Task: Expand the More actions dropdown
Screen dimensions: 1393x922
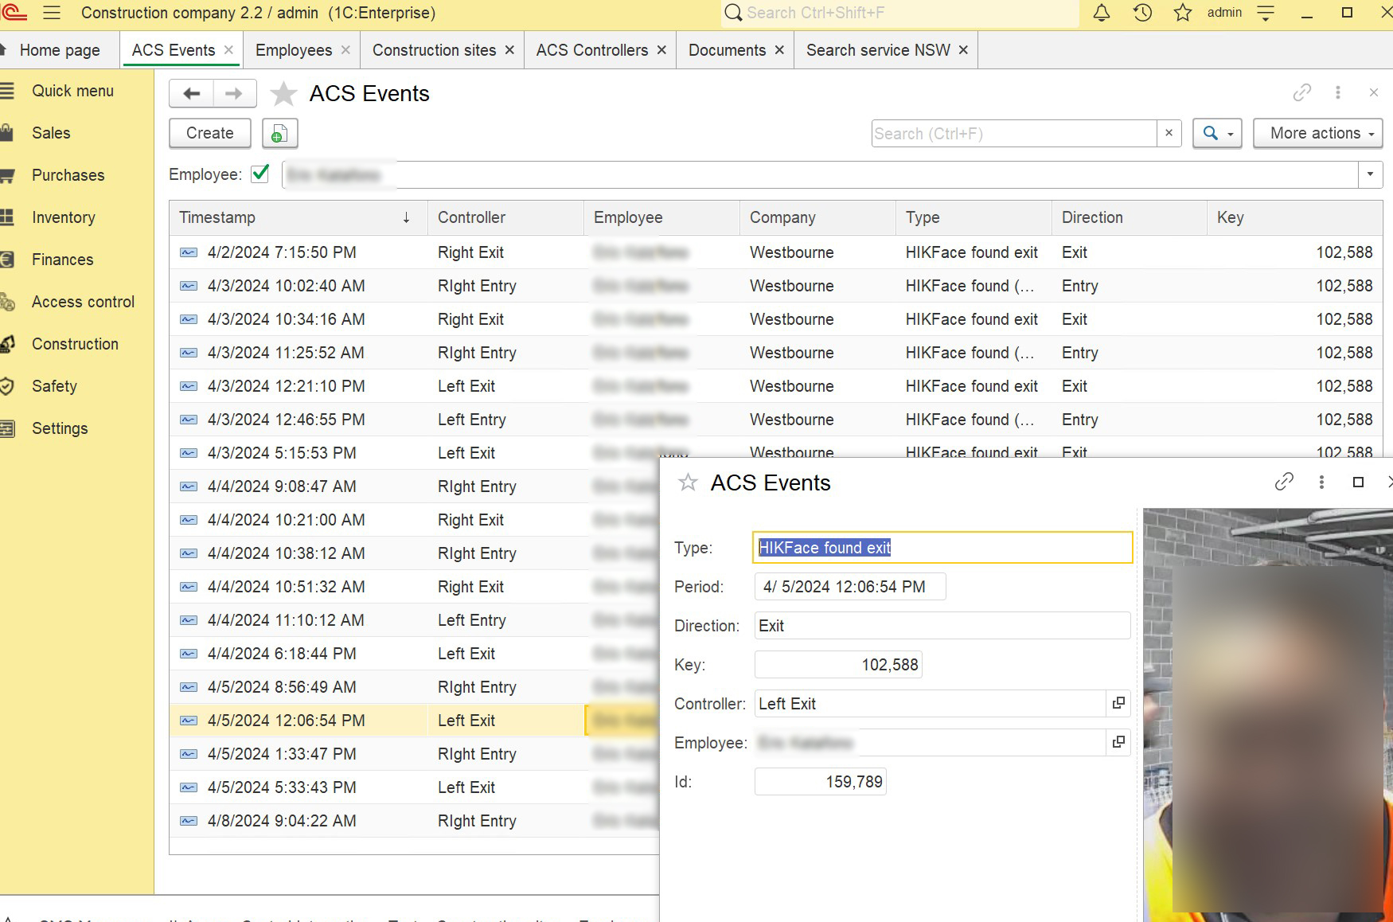Action: coord(1317,134)
